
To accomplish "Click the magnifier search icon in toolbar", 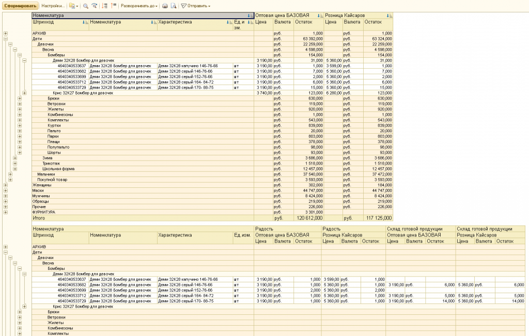I will point(86,6).
